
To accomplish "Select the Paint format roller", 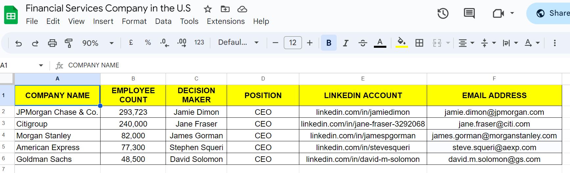I will [x=69, y=43].
